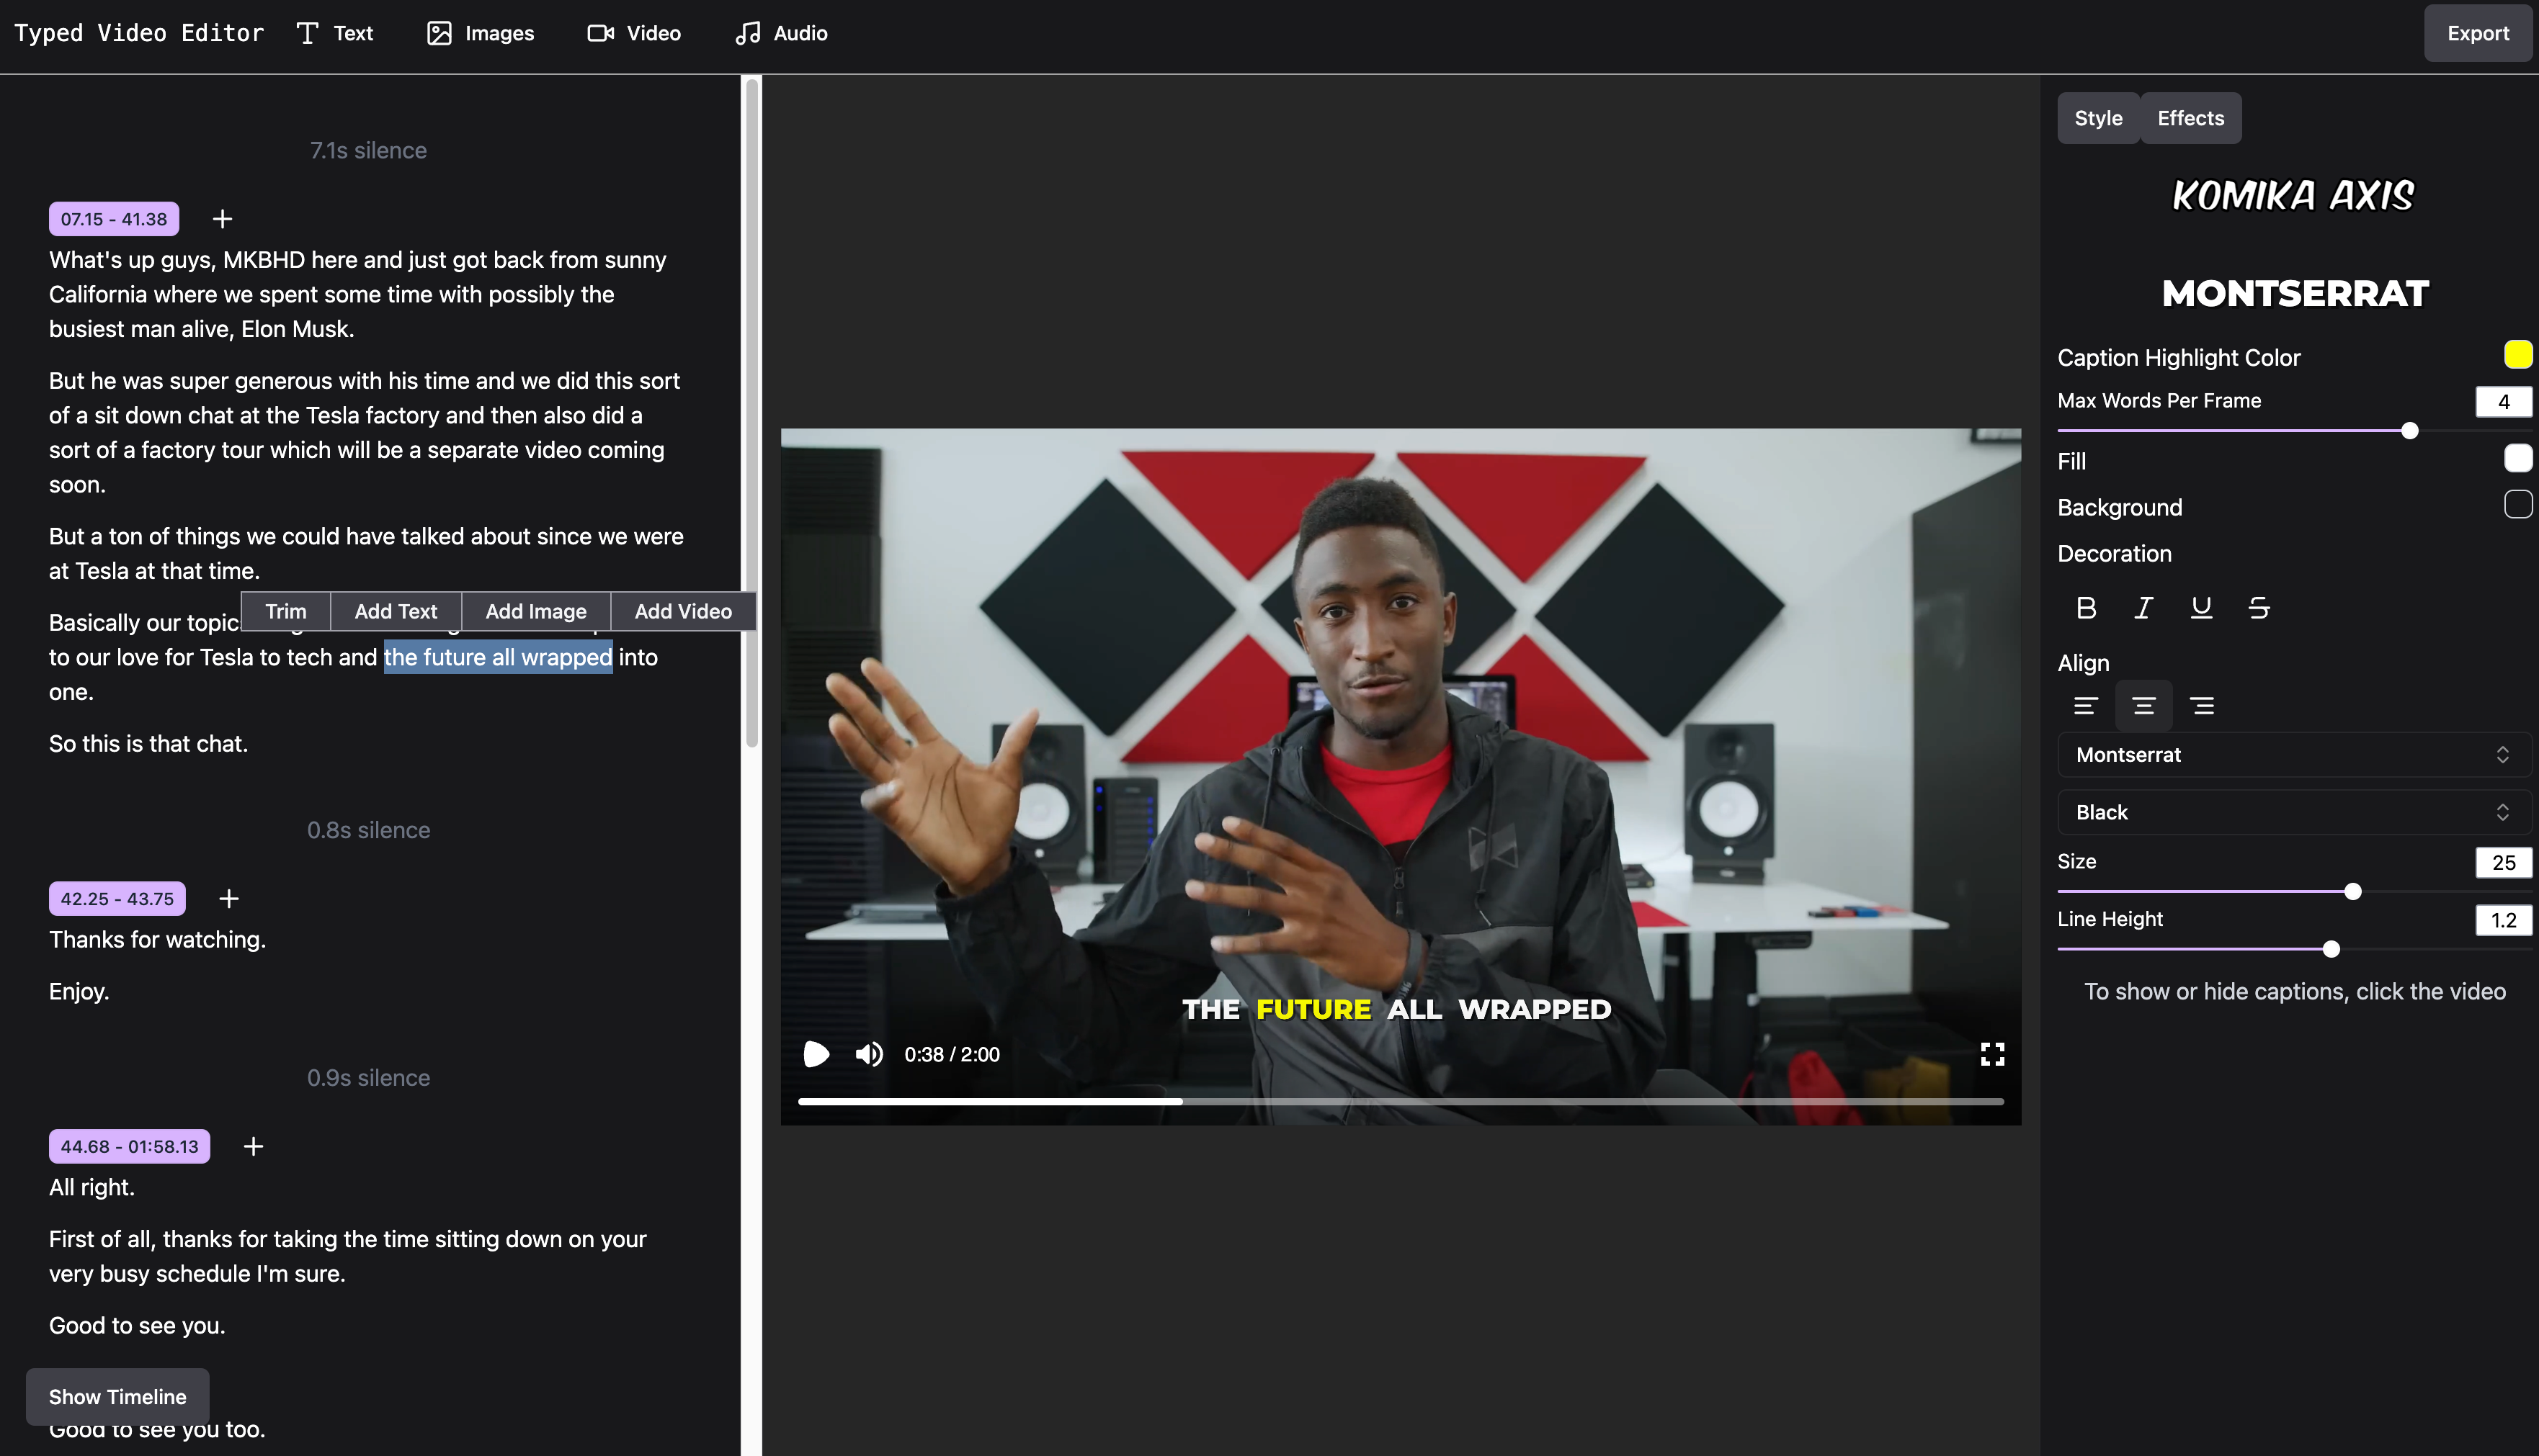The height and width of the screenshot is (1456, 2539).
Task: Toggle the Background checkbox
Action: 2517,505
